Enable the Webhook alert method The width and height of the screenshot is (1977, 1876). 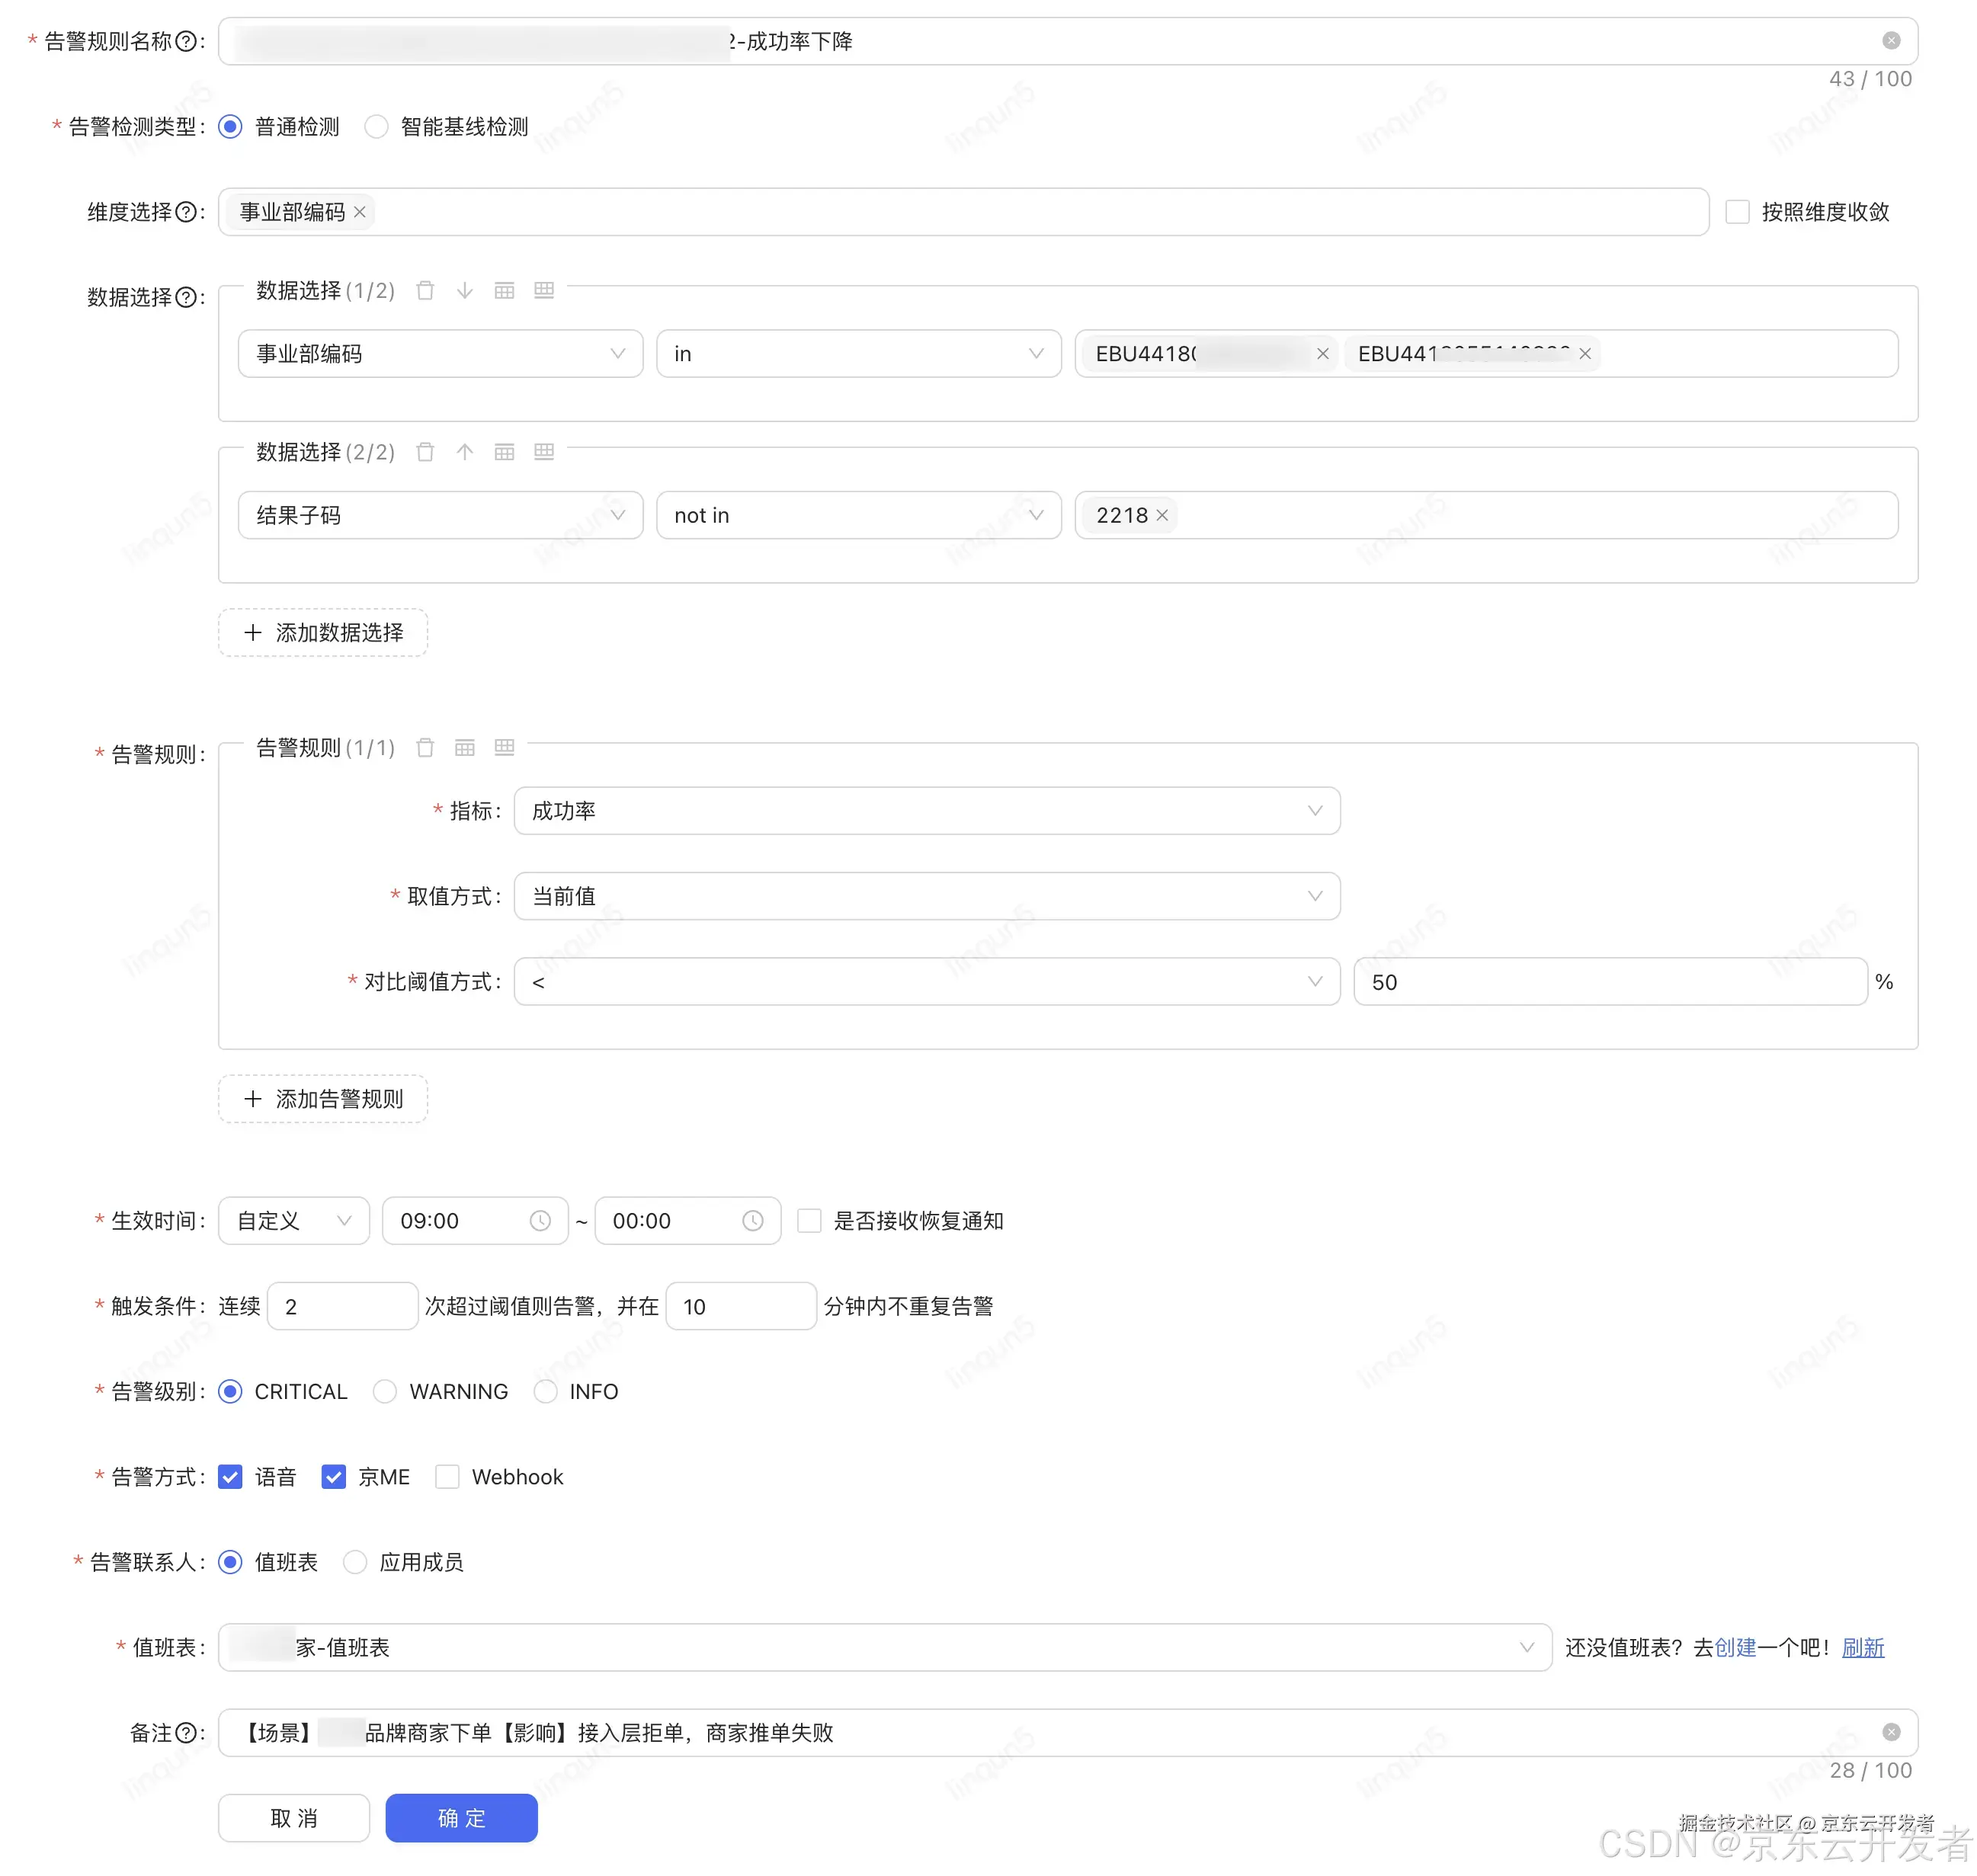(x=447, y=1476)
